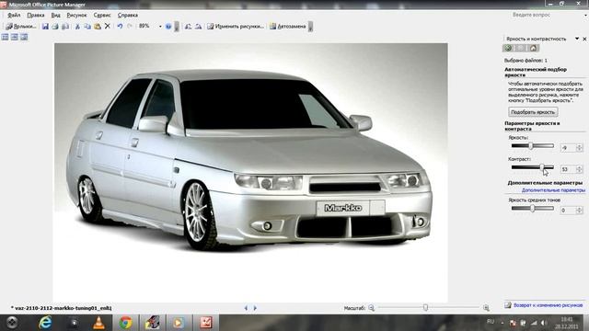
Task: Click the car picture in the preview
Action: [251, 173]
